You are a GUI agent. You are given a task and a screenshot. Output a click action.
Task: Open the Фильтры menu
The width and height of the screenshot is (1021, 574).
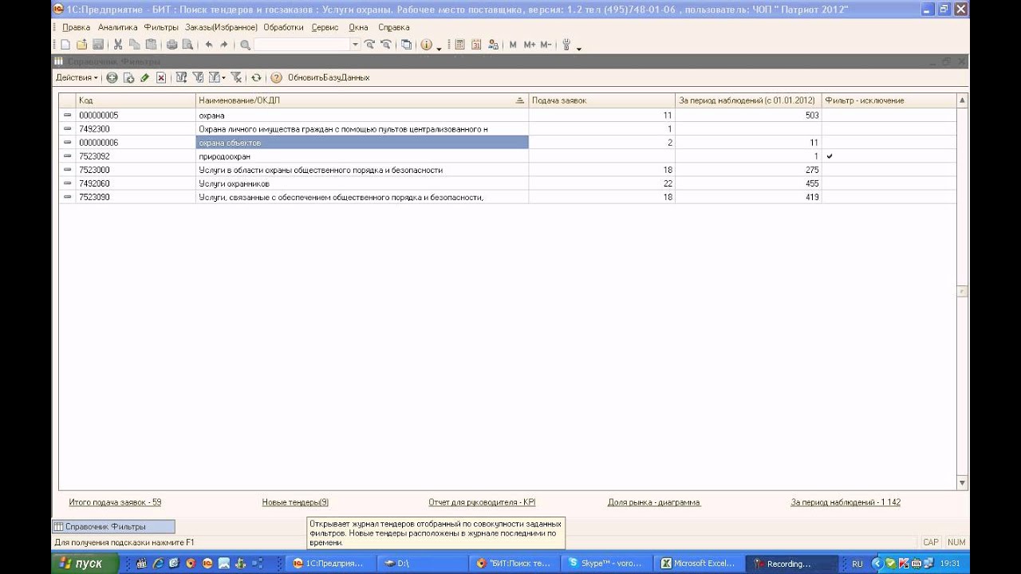[x=161, y=27]
